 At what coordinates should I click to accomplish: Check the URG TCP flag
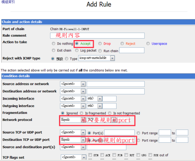[138, 155]
